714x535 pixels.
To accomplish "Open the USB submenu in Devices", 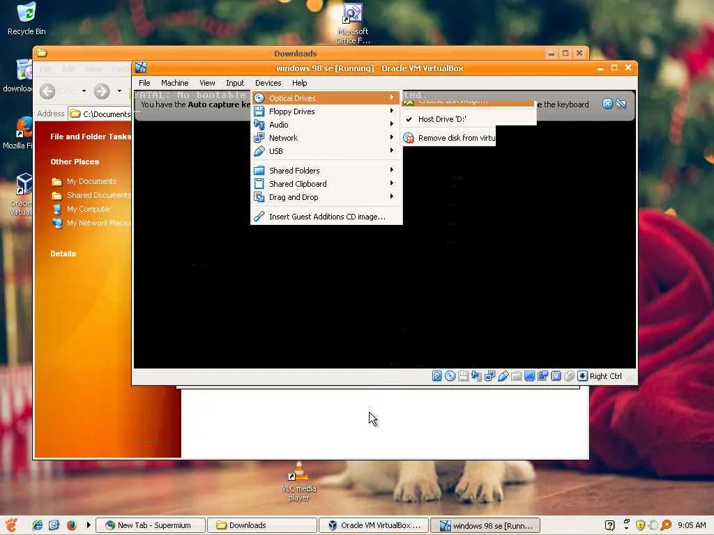I will click(x=326, y=151).
